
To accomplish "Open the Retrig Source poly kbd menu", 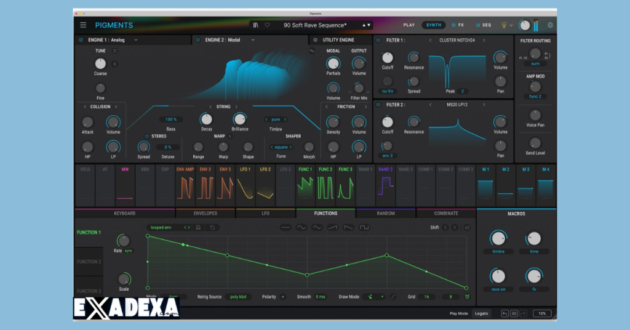I will (238, 297).
